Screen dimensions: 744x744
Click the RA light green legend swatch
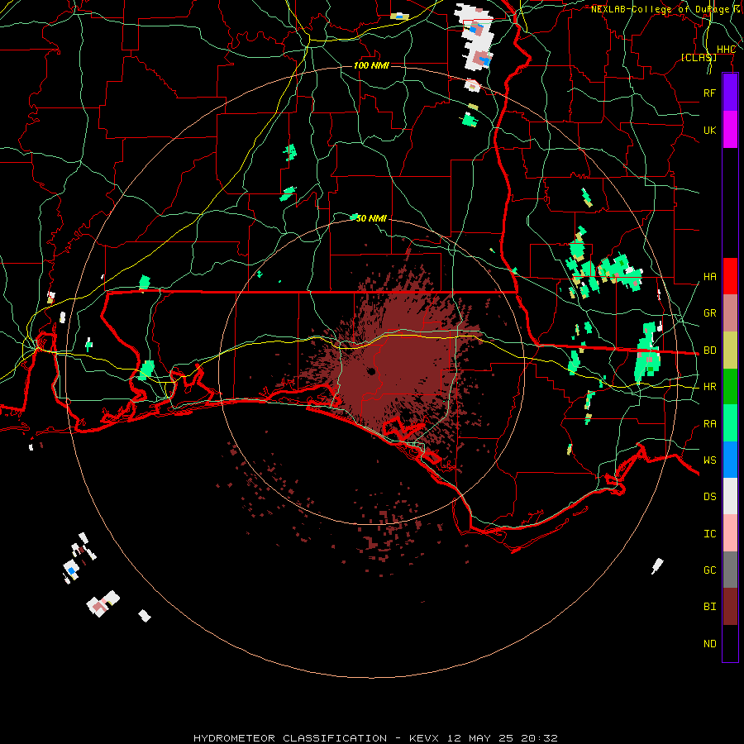tap(730, 423)
